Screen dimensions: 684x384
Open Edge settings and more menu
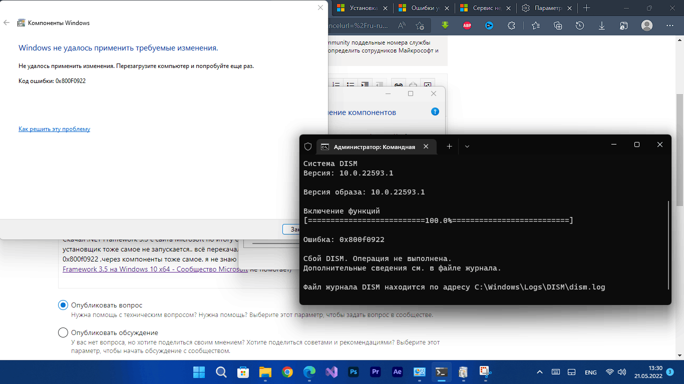click(x=670, y=25)
